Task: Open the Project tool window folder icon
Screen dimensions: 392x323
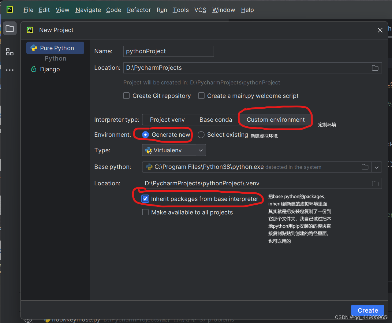Action: pyautogui.click(x=9, y=28)
